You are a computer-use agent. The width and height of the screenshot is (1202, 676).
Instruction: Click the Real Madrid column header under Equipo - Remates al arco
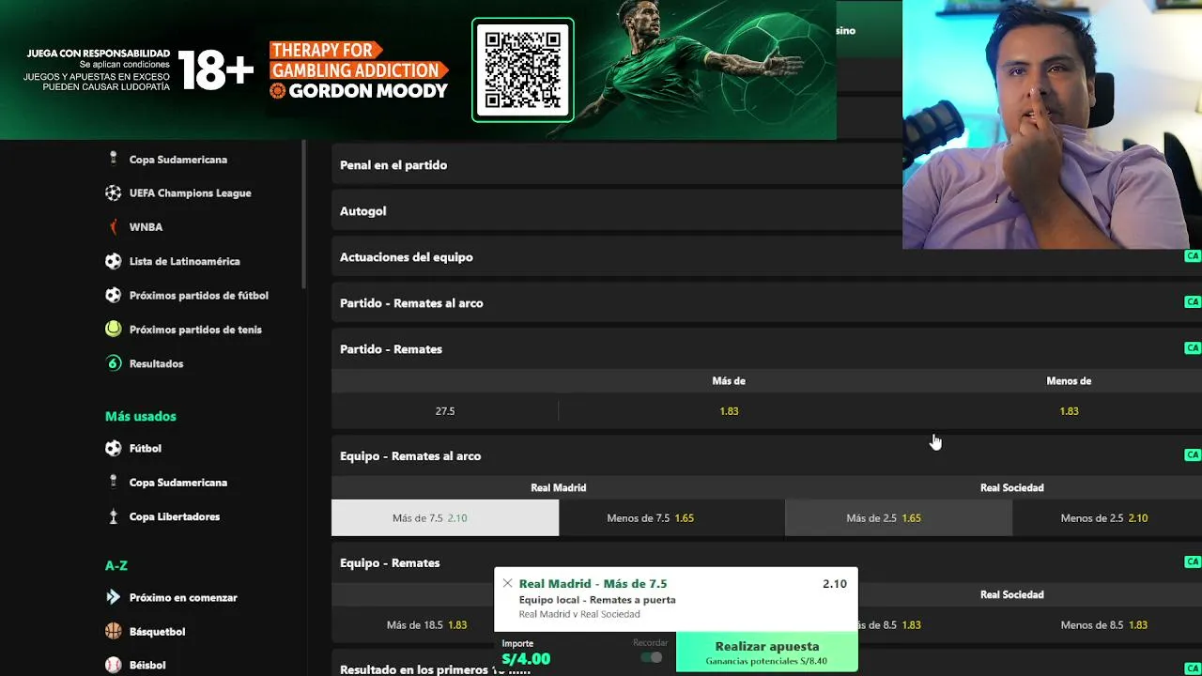pos(559,487)
